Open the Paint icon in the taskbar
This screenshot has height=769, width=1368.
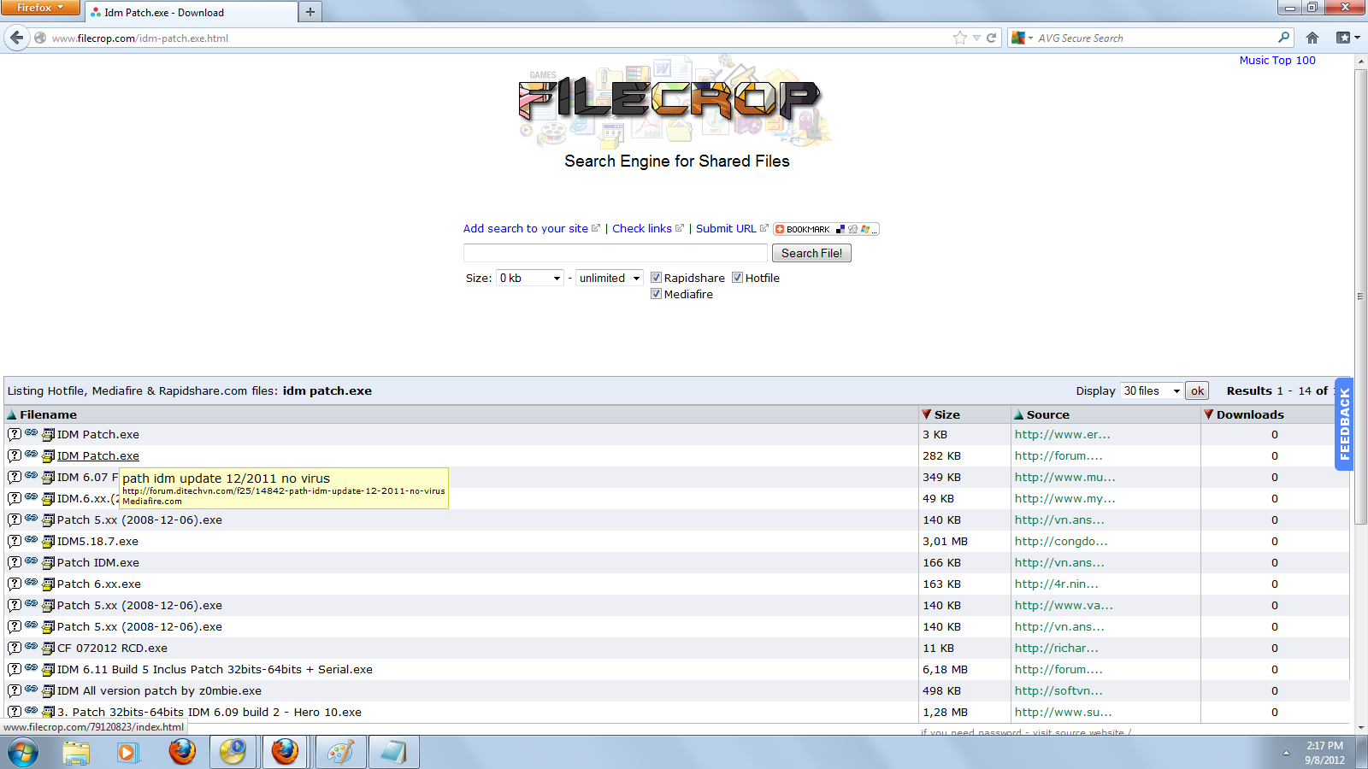339,753
